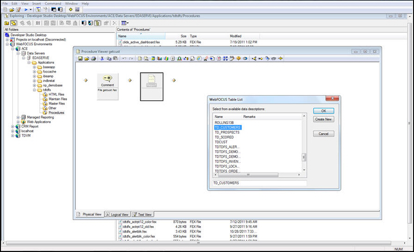The width and height of the screenshot is (414, 252).
Task: Click the table list scroll-down arrow
Action: pyautogui.click(x=304, y=170)
